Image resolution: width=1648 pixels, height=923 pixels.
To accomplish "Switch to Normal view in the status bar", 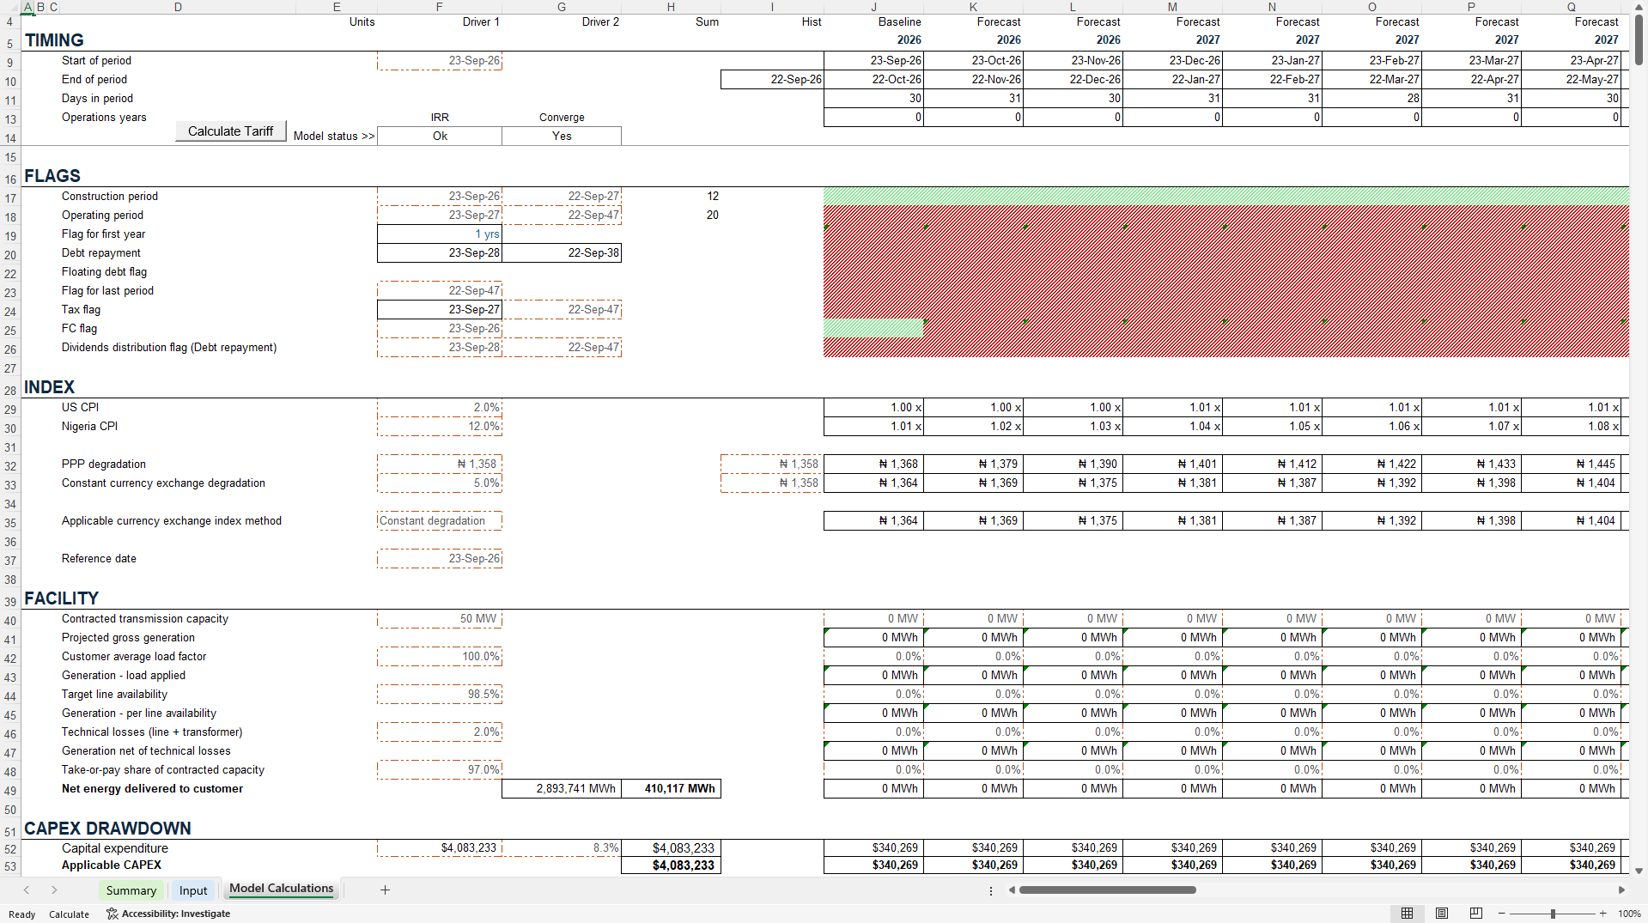I will [x=1407, y=914].
